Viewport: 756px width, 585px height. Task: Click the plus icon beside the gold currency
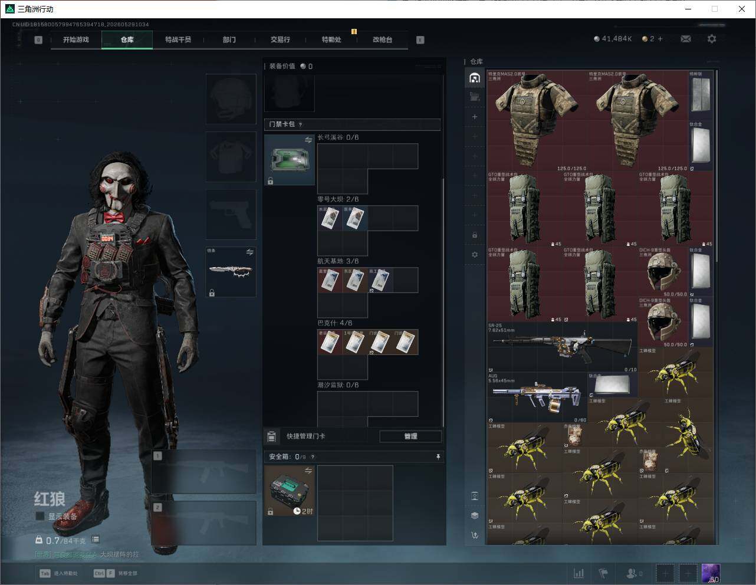tap(660, 39)
